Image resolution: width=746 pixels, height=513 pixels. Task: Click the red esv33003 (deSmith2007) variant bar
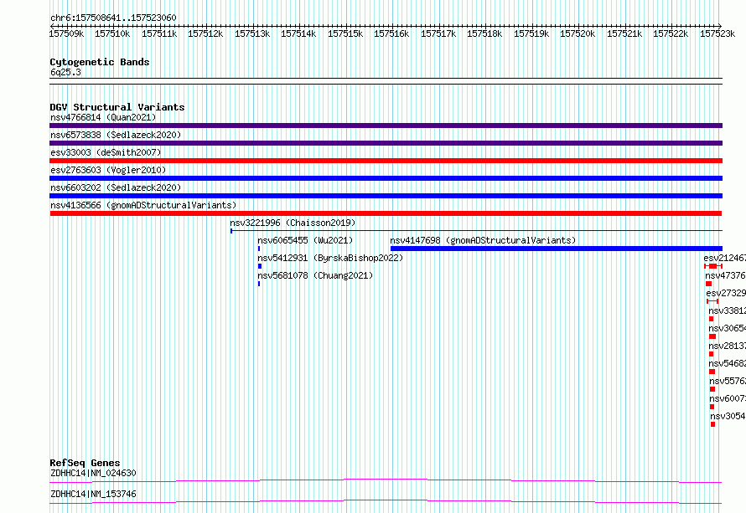tap(386, 161)
